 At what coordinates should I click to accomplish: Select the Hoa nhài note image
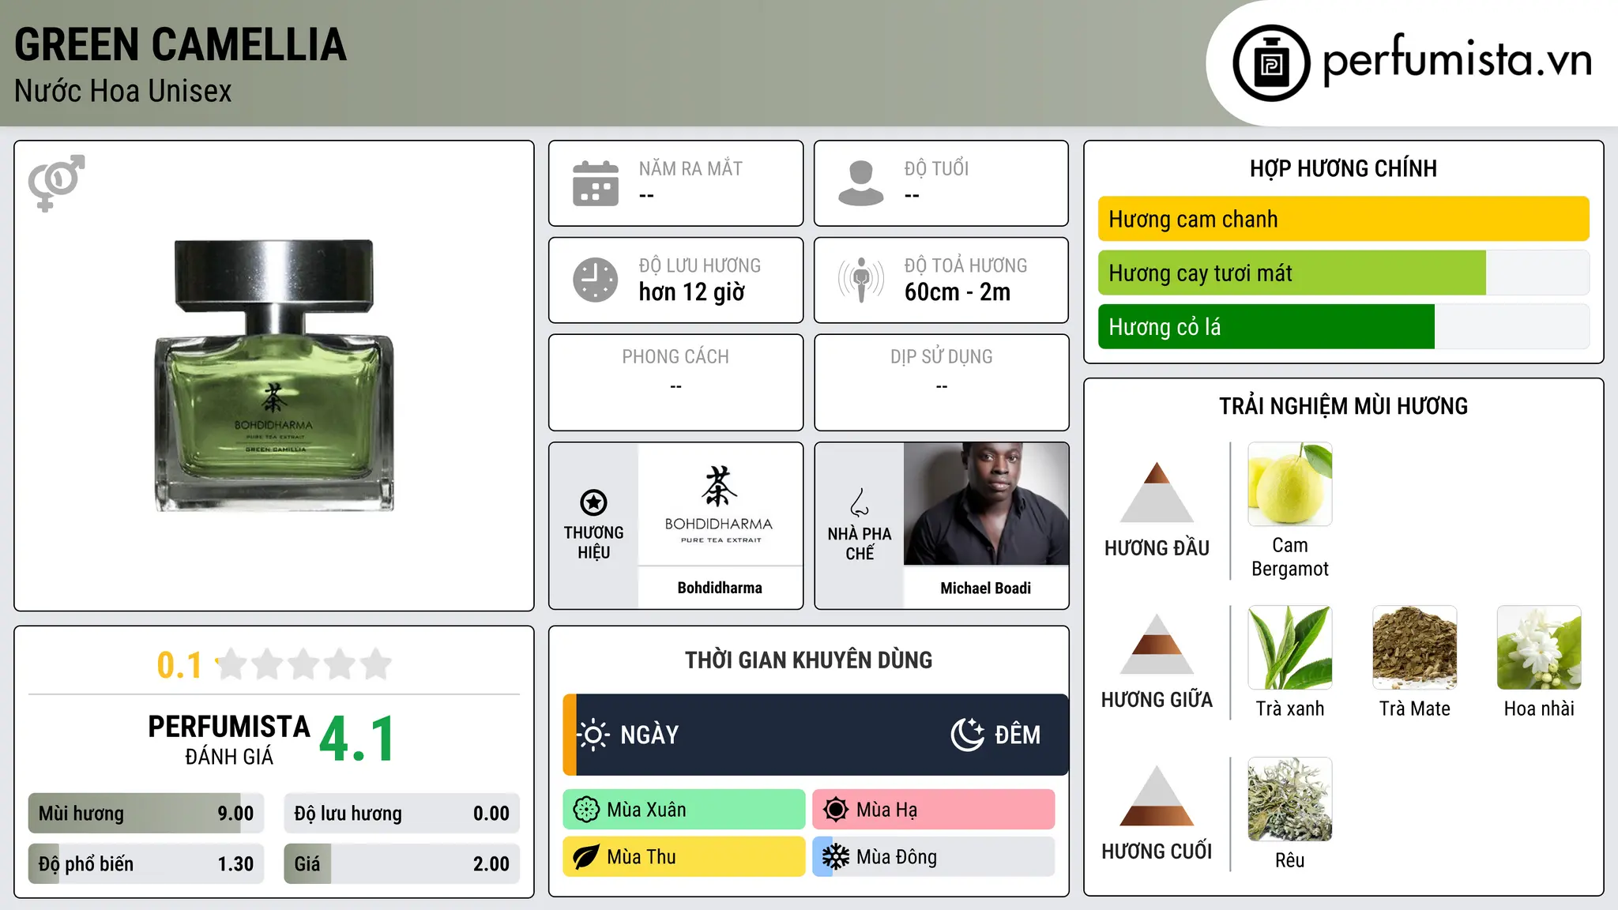pyautogui.click(x=1539, y=648)
